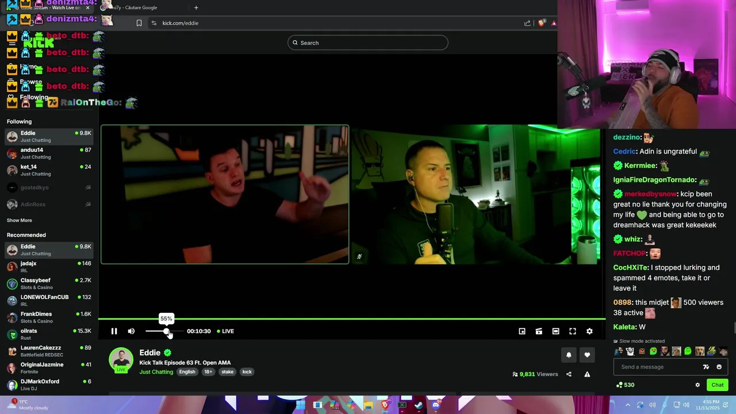The width and height of the screenshot is (736, 414).
Task: Open File Explorer on taskbar
Action: pos(368,405)
